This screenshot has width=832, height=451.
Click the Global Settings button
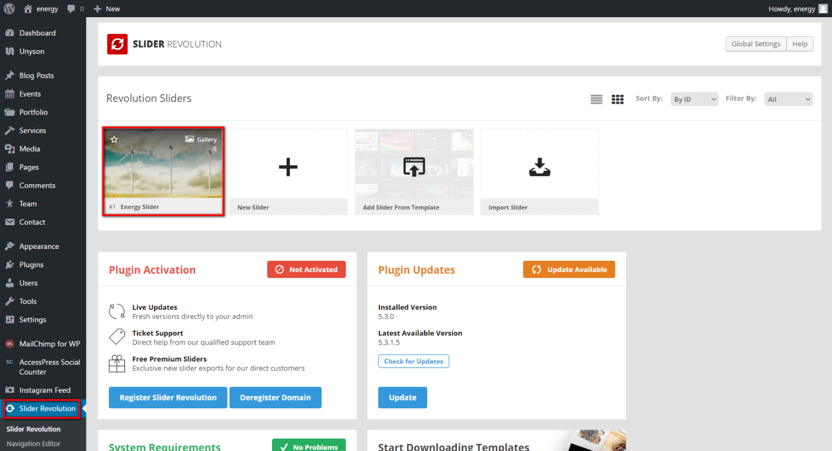click(756, 44)
